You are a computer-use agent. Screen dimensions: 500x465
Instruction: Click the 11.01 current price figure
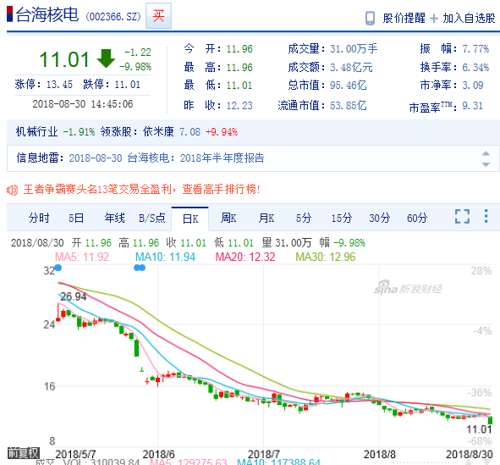pos(64,59)
